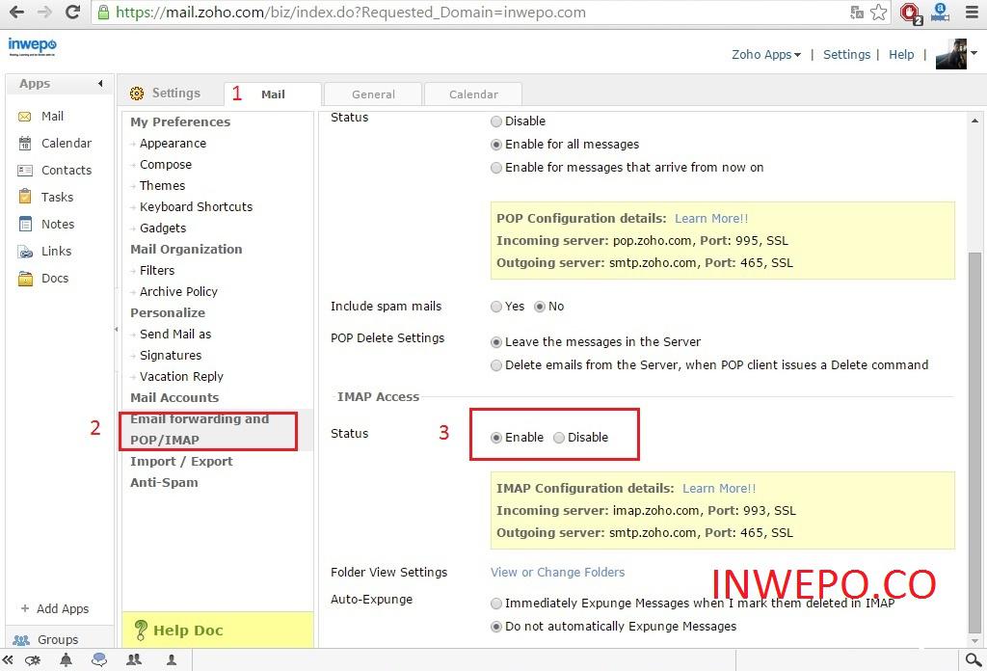The height and width of the screenshot is (671, 987).
Task: Open the Calendar app icon
Action: [x=24, y=144]
